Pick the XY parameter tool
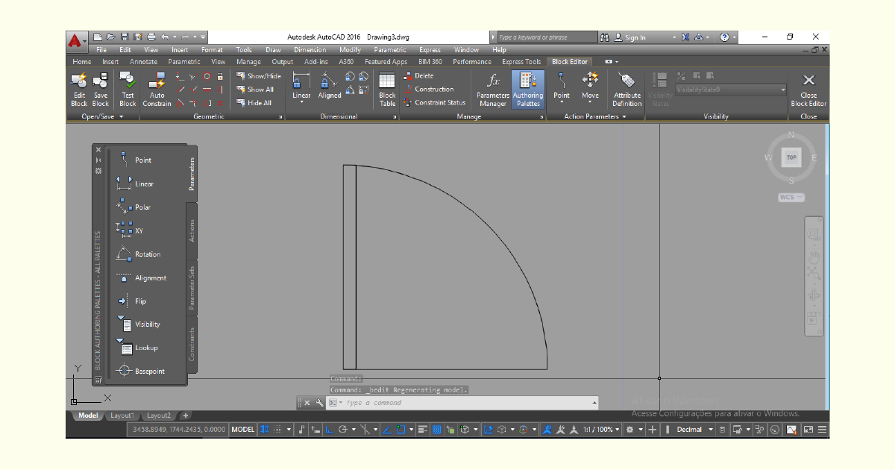 click(129, 231)
